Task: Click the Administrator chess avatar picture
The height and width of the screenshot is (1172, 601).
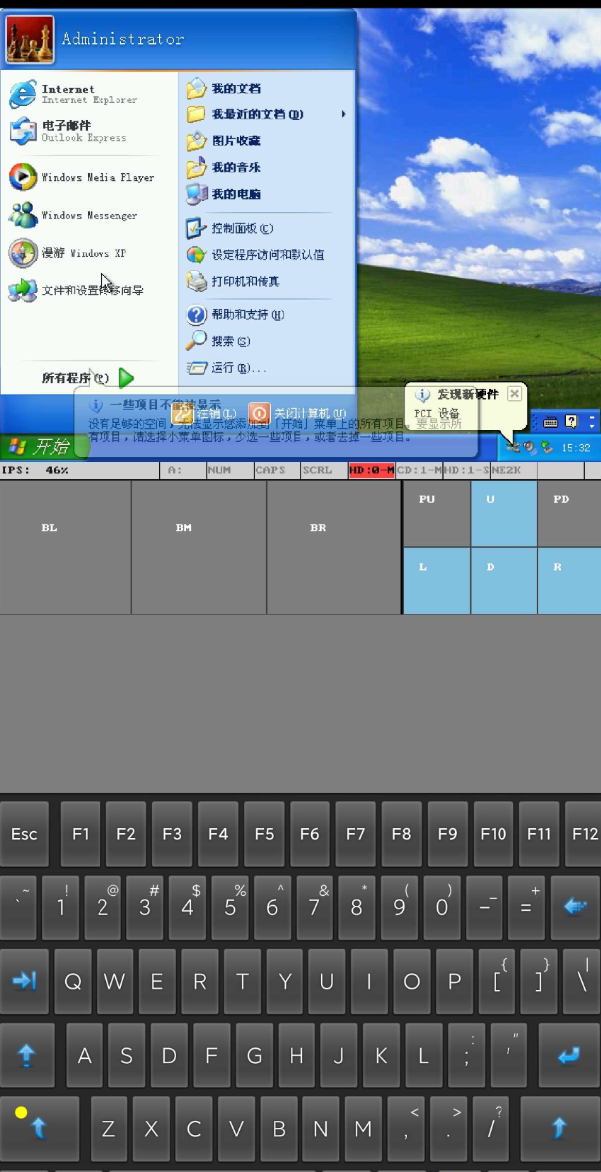Action: click(x=30, y=39)
